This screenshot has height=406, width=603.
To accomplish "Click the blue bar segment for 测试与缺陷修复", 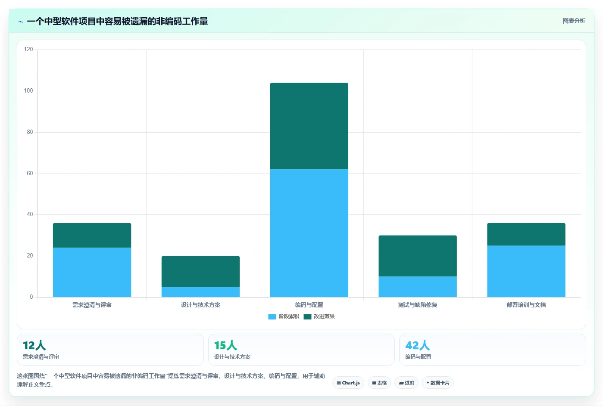I will [418, 287].
